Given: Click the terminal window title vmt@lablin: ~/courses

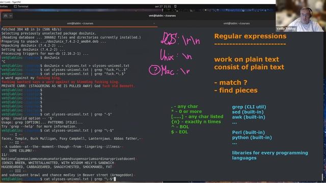Looking at the screenshot, I should coord(162,16).
